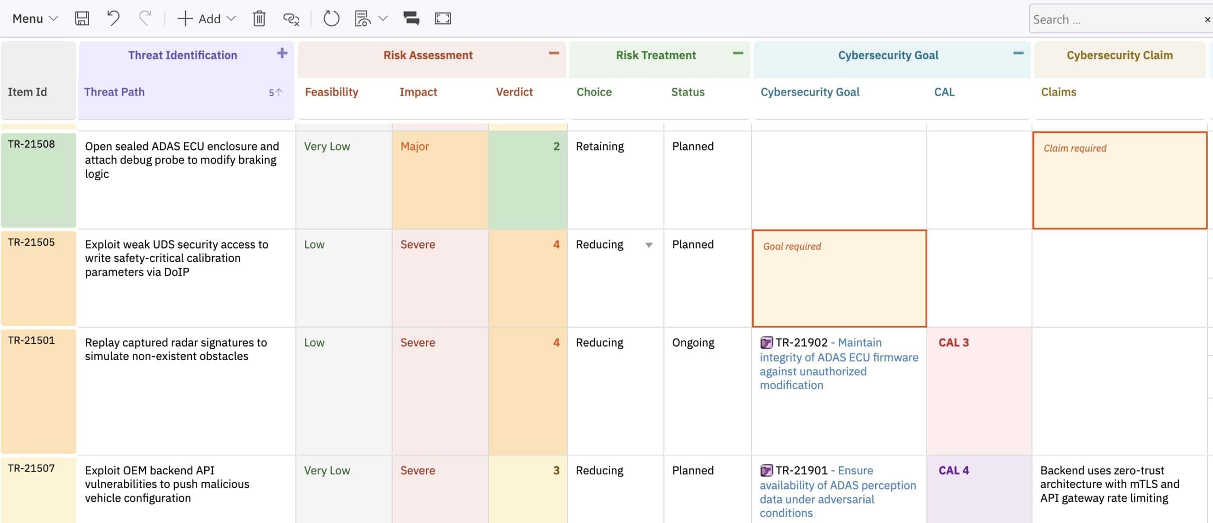The width and height of the screenshot is (1213, 523).
Task: Sort by Threat Path column header
Action: coord(114,92)
